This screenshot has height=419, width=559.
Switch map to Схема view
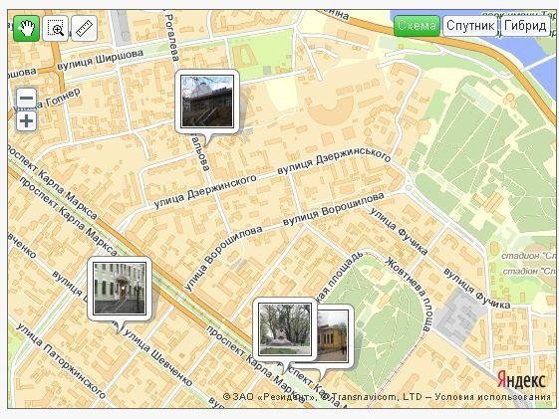[418, 26]
